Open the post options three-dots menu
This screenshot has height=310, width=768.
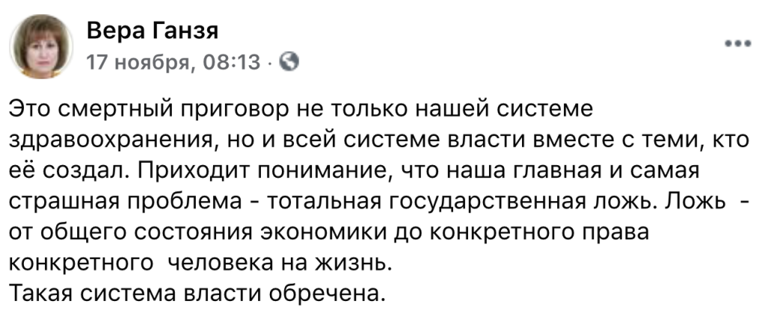(741, 44)
